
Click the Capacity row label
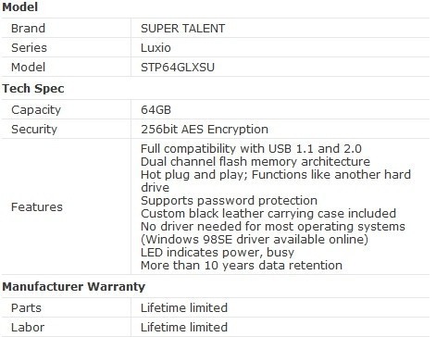pos(36,110)
